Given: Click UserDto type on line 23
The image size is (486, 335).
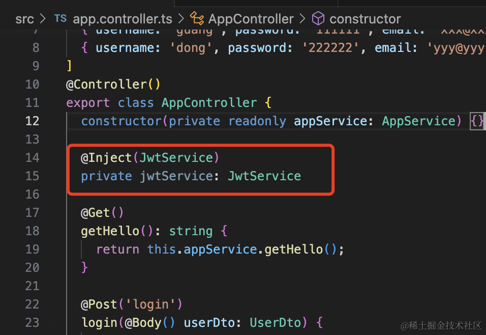Looking at the screenshot, I should tap(276, 323).
